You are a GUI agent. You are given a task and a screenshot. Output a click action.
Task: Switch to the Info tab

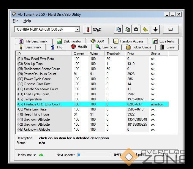(x=56, y=47)
